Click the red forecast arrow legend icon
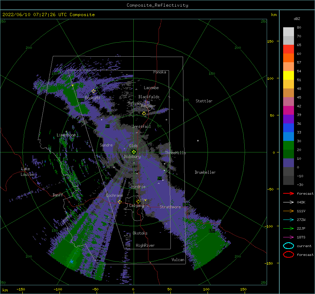 point(288,193)
